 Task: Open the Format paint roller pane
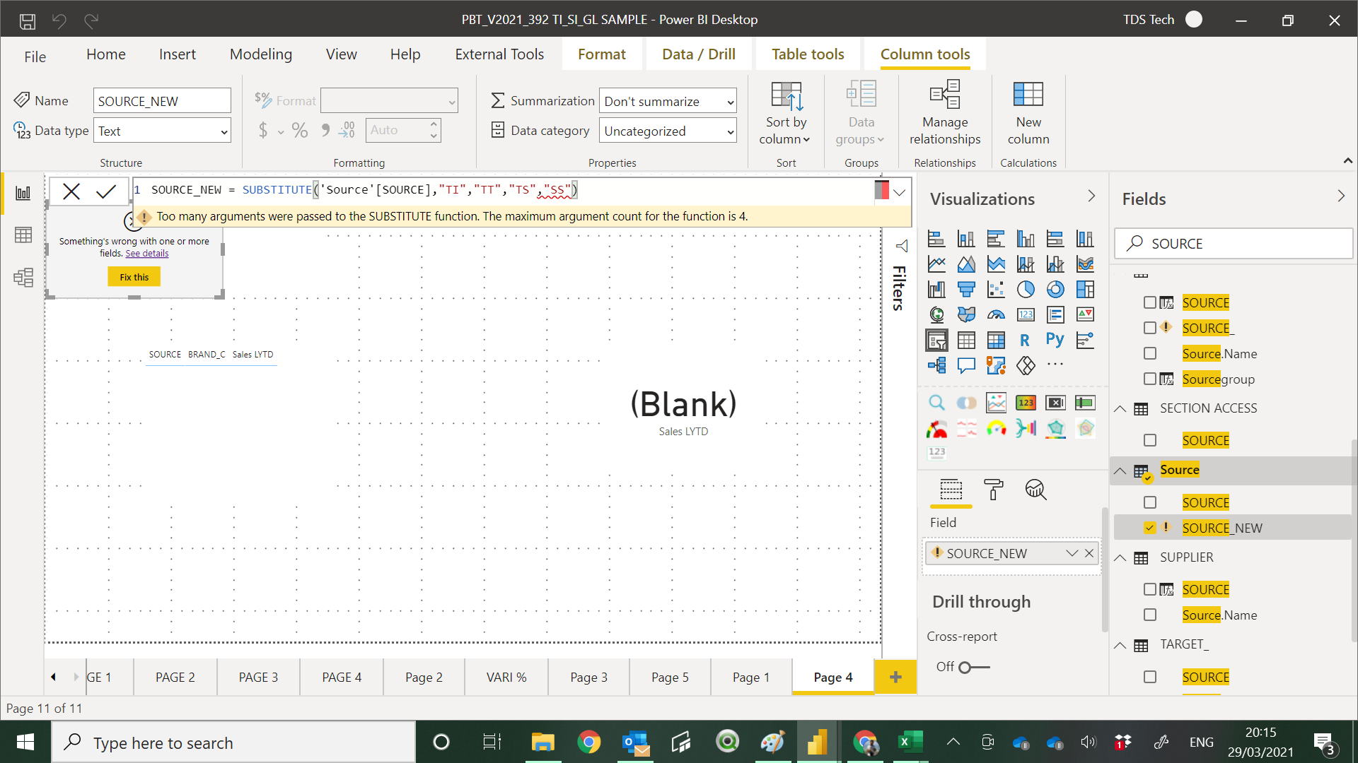point(994,490)
